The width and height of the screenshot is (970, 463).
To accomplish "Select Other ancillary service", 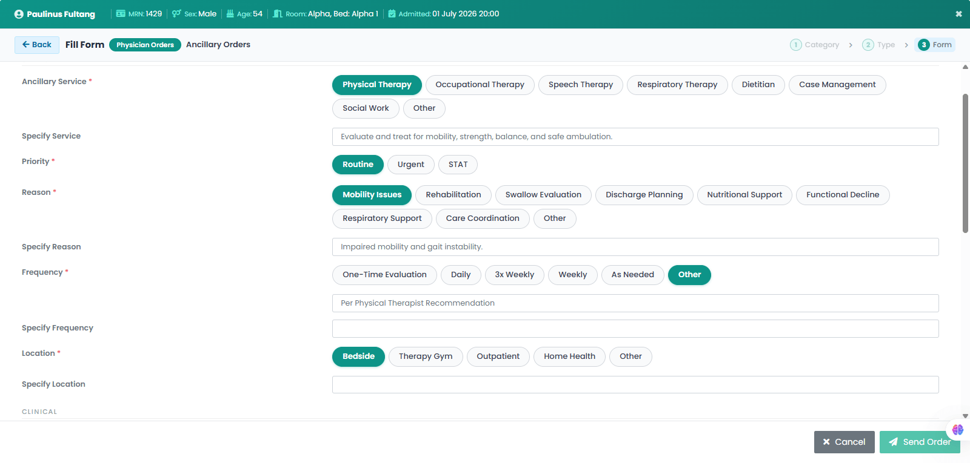I will 424,108.
